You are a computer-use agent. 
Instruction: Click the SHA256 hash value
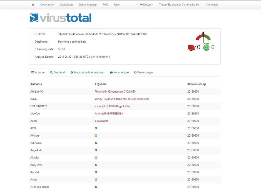point(103,34)
